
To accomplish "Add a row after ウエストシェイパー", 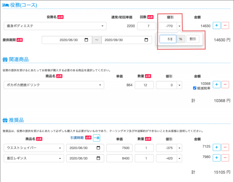I will [216, 148].
